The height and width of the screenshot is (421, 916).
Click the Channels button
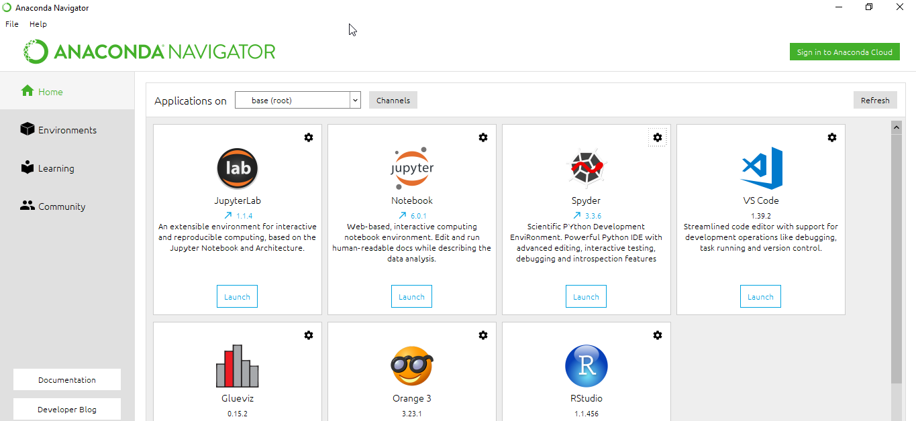(393, 101)
